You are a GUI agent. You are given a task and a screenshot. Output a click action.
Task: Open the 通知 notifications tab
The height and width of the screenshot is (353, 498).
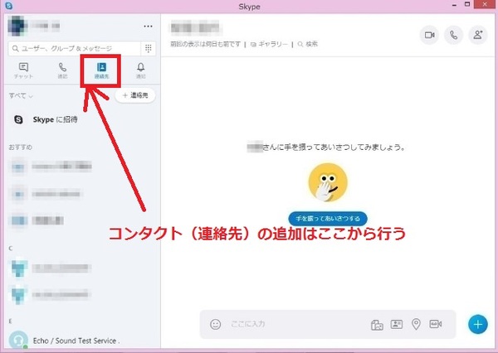[140, 70]
